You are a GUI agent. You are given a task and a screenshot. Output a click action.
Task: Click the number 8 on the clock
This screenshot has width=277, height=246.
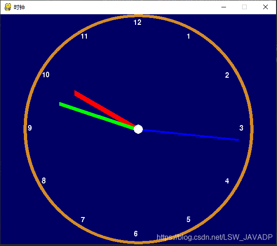point(44,181)
